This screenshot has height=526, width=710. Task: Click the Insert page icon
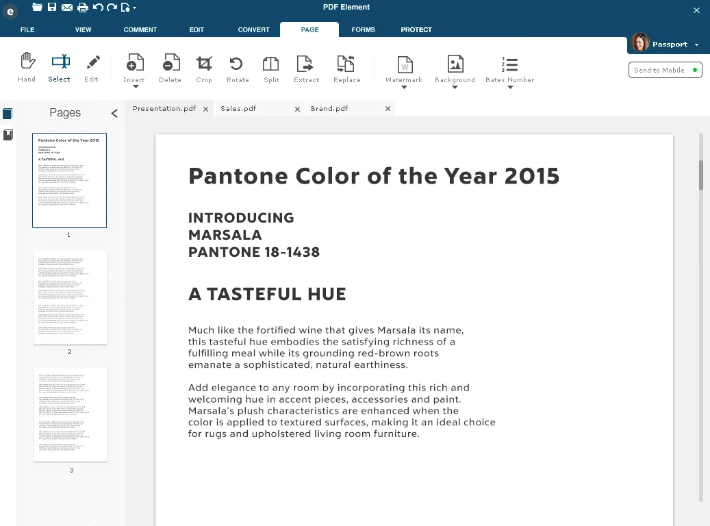pos(134,63)
